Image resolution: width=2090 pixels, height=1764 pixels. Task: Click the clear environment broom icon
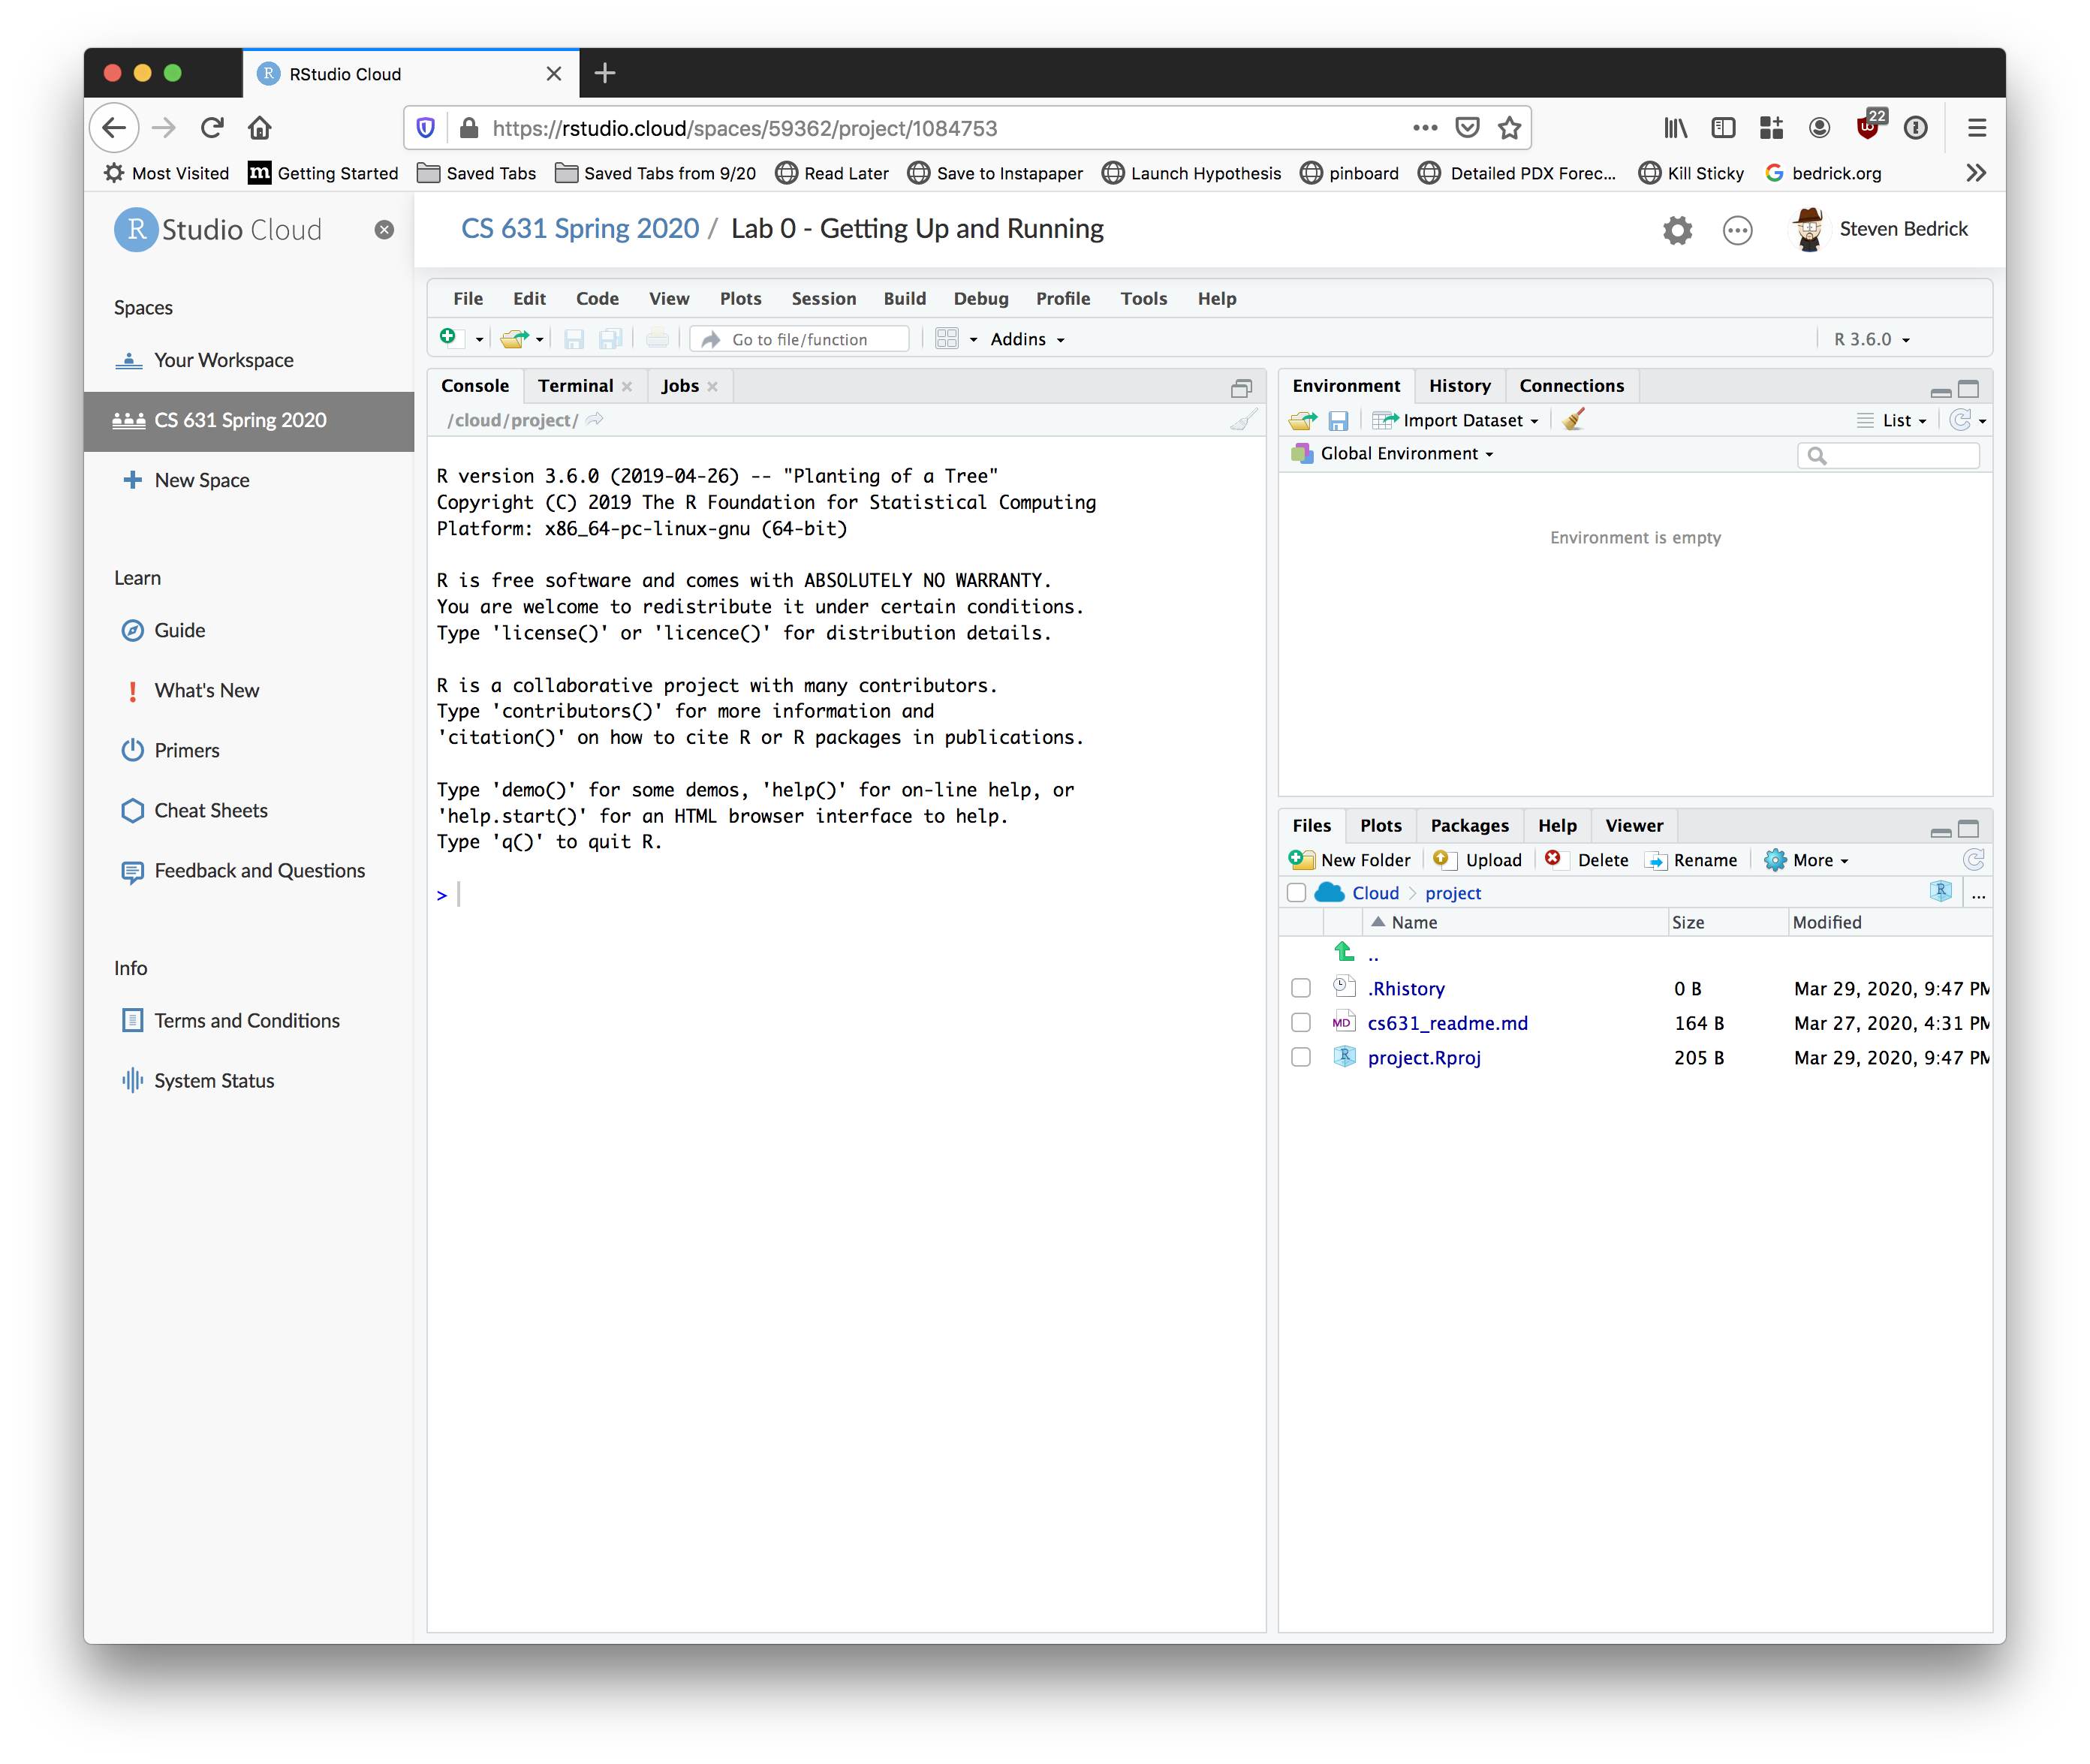coord(1574,420)
